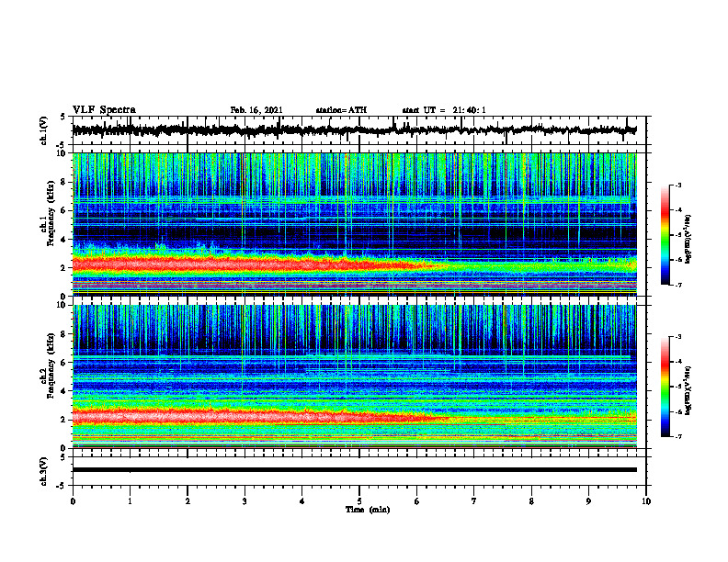Click the "-3" label on ch.2 color bar
This screenshot has height=562, width=728.
point(677,337)
